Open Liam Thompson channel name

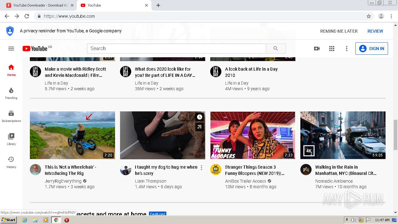[150, 181]
